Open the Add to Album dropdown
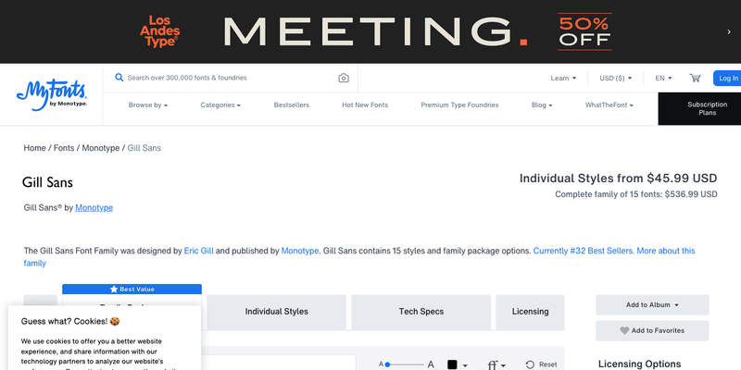Screen dimensions: 741x370 [652, 304]
